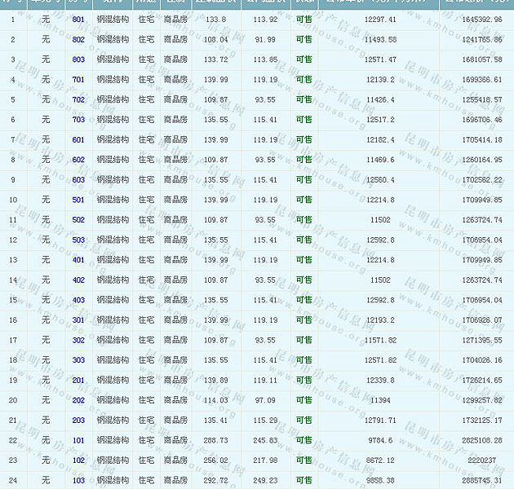Screen dimensions: 514x489
Task: View room 302 details
Action: (x=78, y=340)
